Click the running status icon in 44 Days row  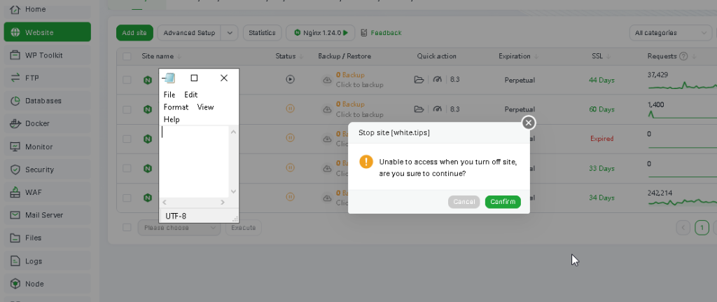point(290,79)
